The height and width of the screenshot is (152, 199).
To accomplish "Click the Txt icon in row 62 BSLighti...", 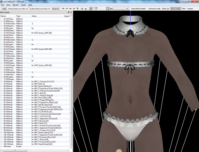I will 32,44.
